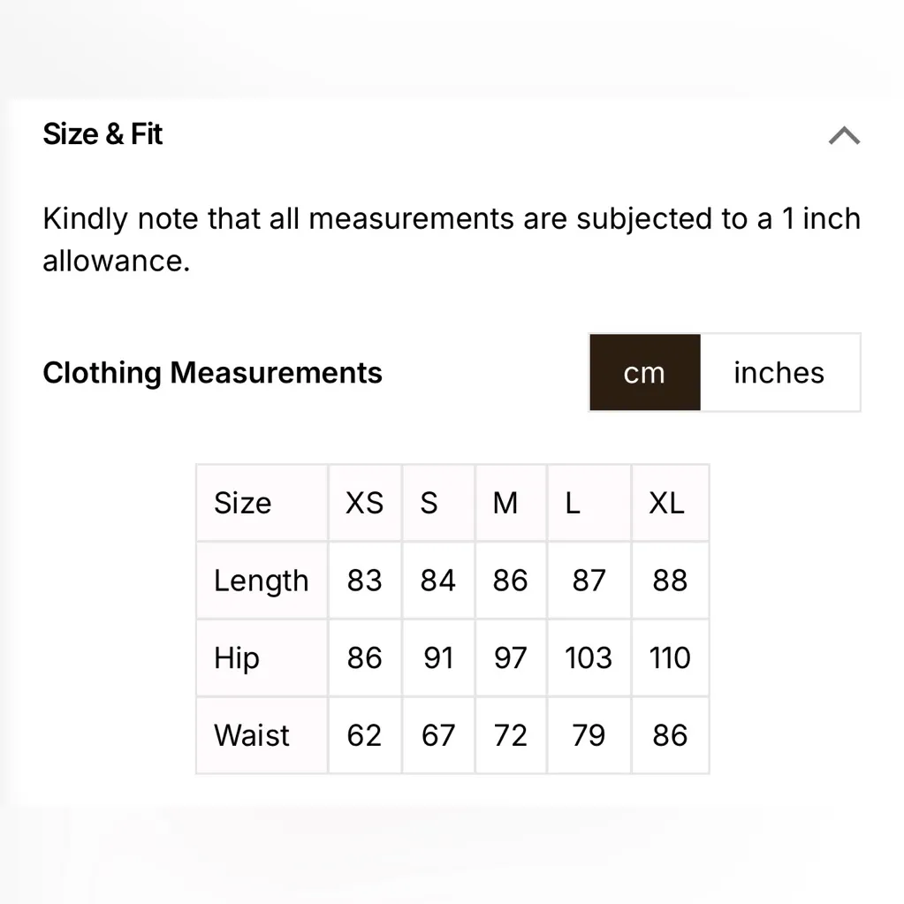This screenshot has width=904, height=904.
Task: Switch measurements to inches
Action: click(779, 372)
